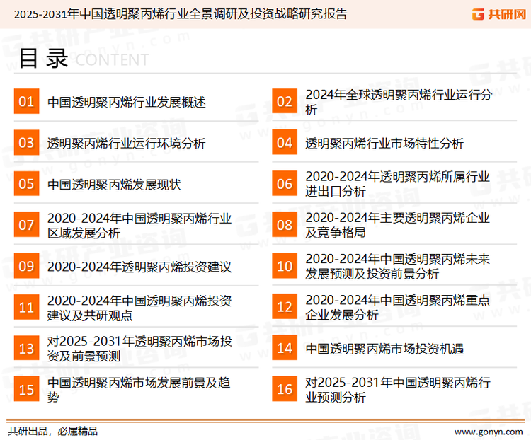This screenshot has height=440, width=531.
Task: Select chapter 中国透明聚丙烯发展现状
Action: pyautogui.click(x=114, y=185)
